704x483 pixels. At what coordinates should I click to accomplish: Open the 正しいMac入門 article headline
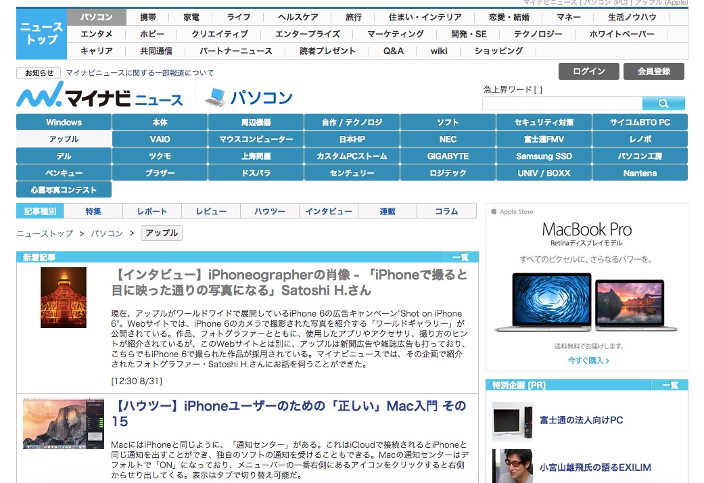click(289, 414)
